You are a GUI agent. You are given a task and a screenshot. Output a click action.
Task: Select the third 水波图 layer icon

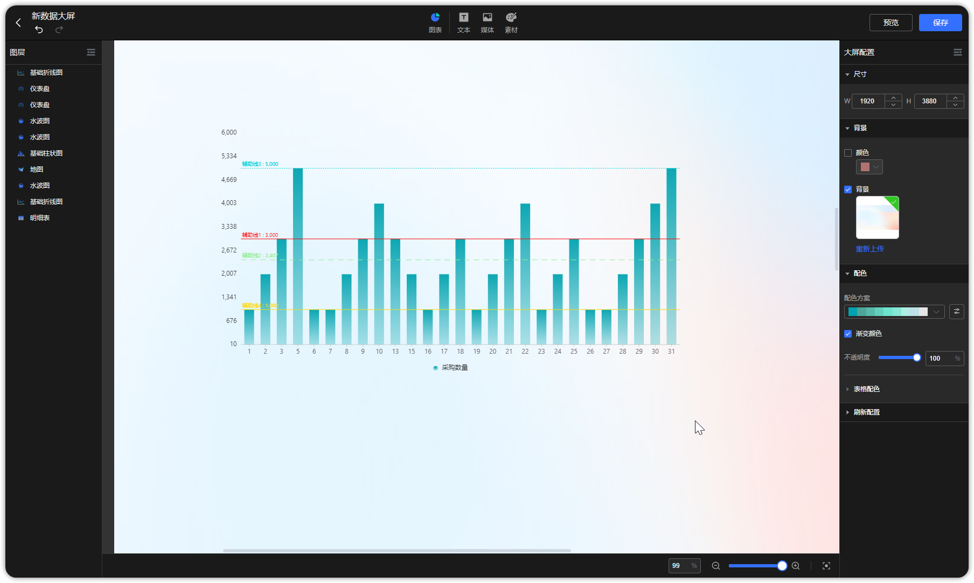21,186
